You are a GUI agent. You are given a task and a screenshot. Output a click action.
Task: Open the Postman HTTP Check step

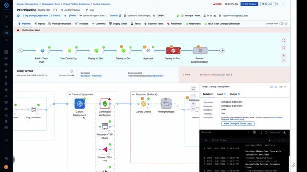click(x=105, y=127)
